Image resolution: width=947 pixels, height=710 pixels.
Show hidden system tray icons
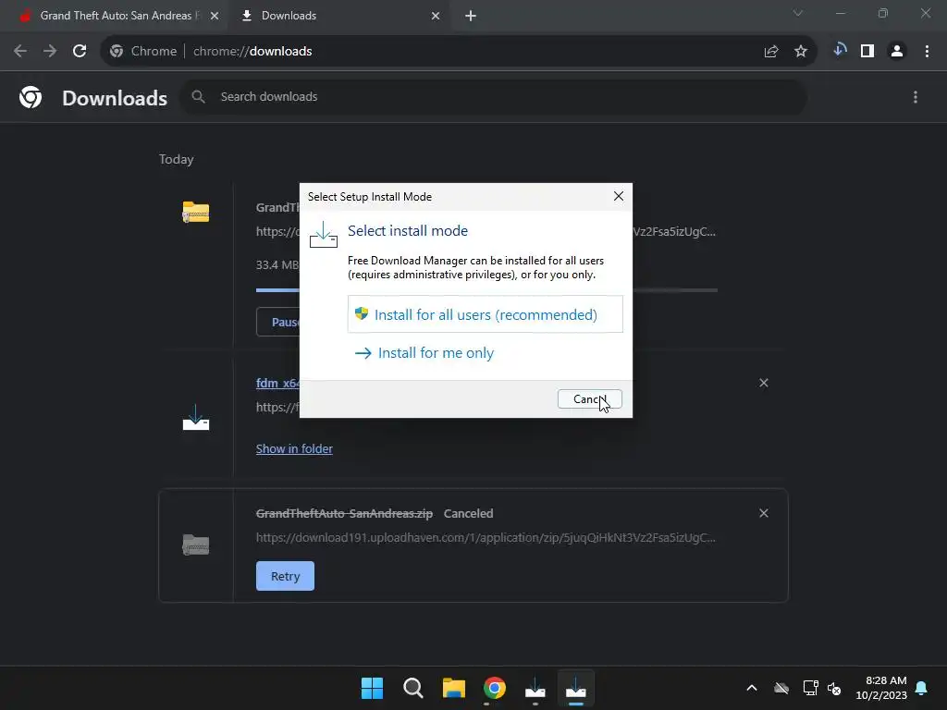[751, 688]
